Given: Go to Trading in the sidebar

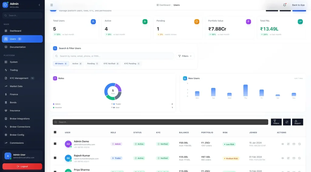Looking at the screenshot, I should (x=22, y=70).
